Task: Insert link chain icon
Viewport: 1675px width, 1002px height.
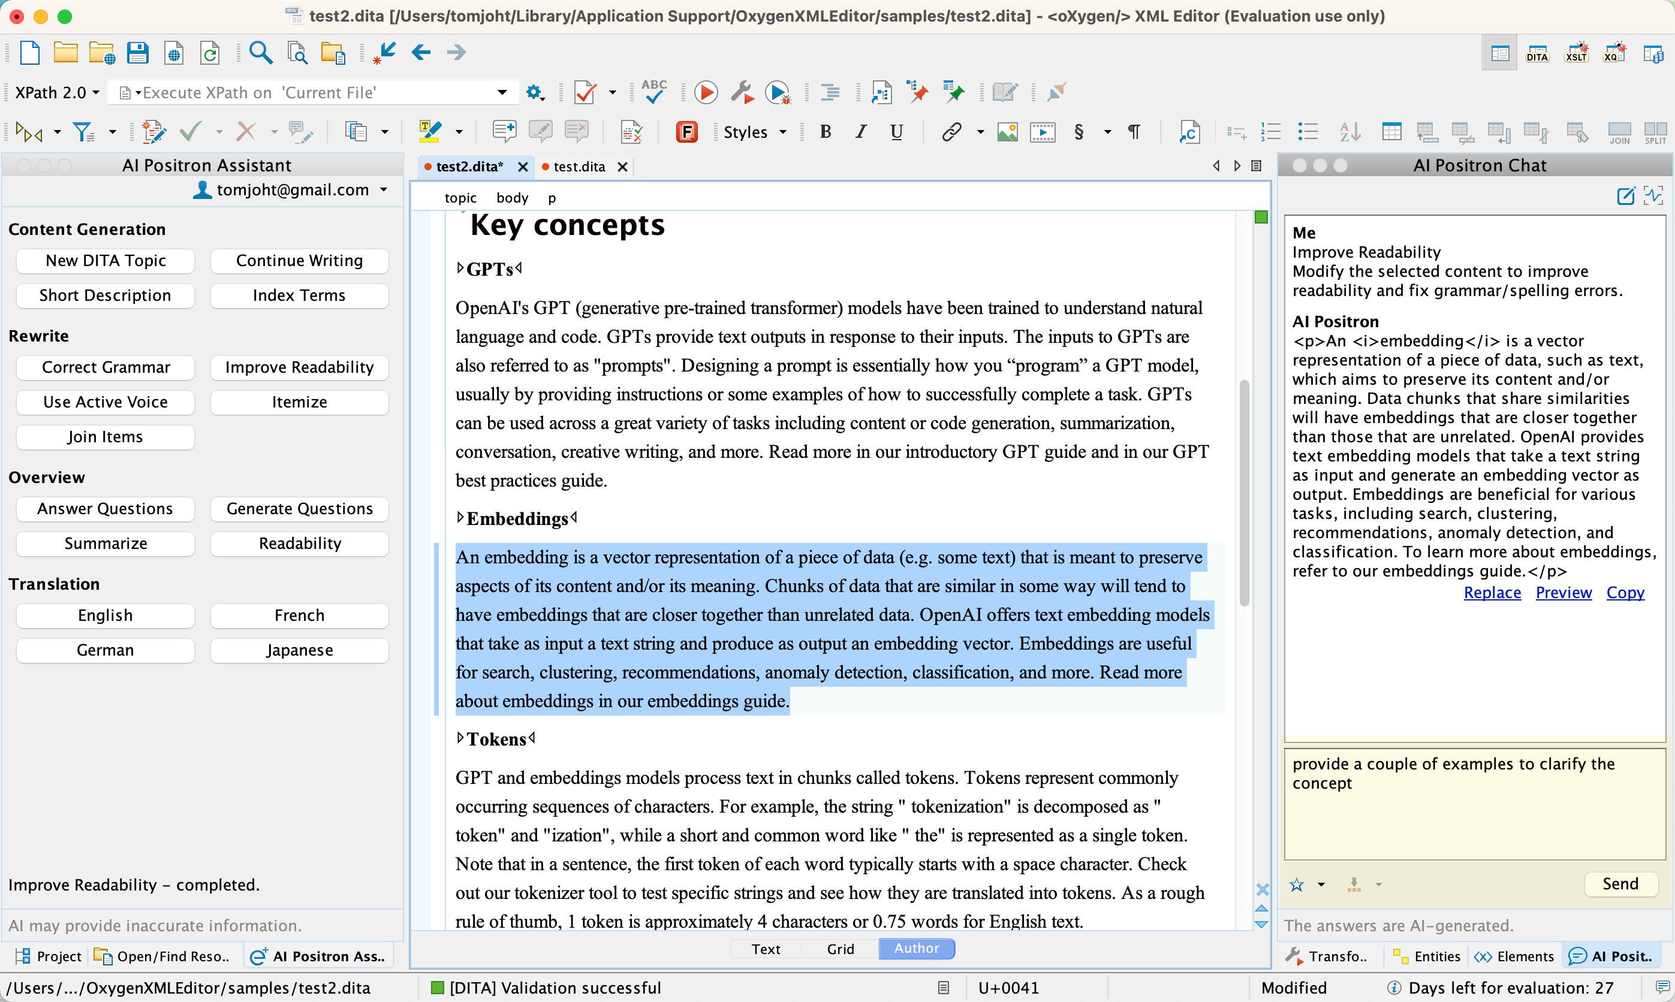Action: 951,132
